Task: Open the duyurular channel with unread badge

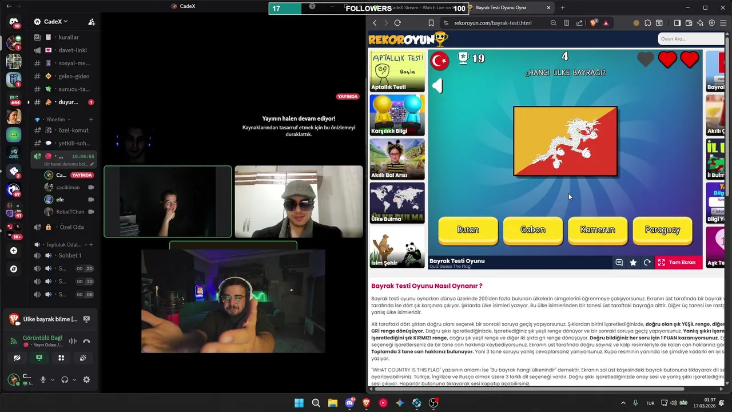Action: tap(63, 102)
